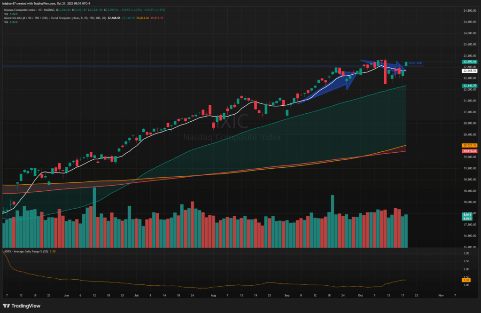The width and height of the screenshot is (481, 313).
Task: Select the ADR% Average Daily Range legend
Action: tap(28, 252)
